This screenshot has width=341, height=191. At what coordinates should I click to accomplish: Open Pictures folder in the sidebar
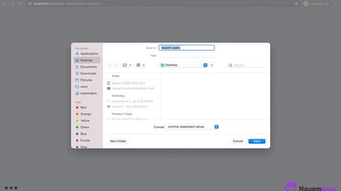pos(87,80)
